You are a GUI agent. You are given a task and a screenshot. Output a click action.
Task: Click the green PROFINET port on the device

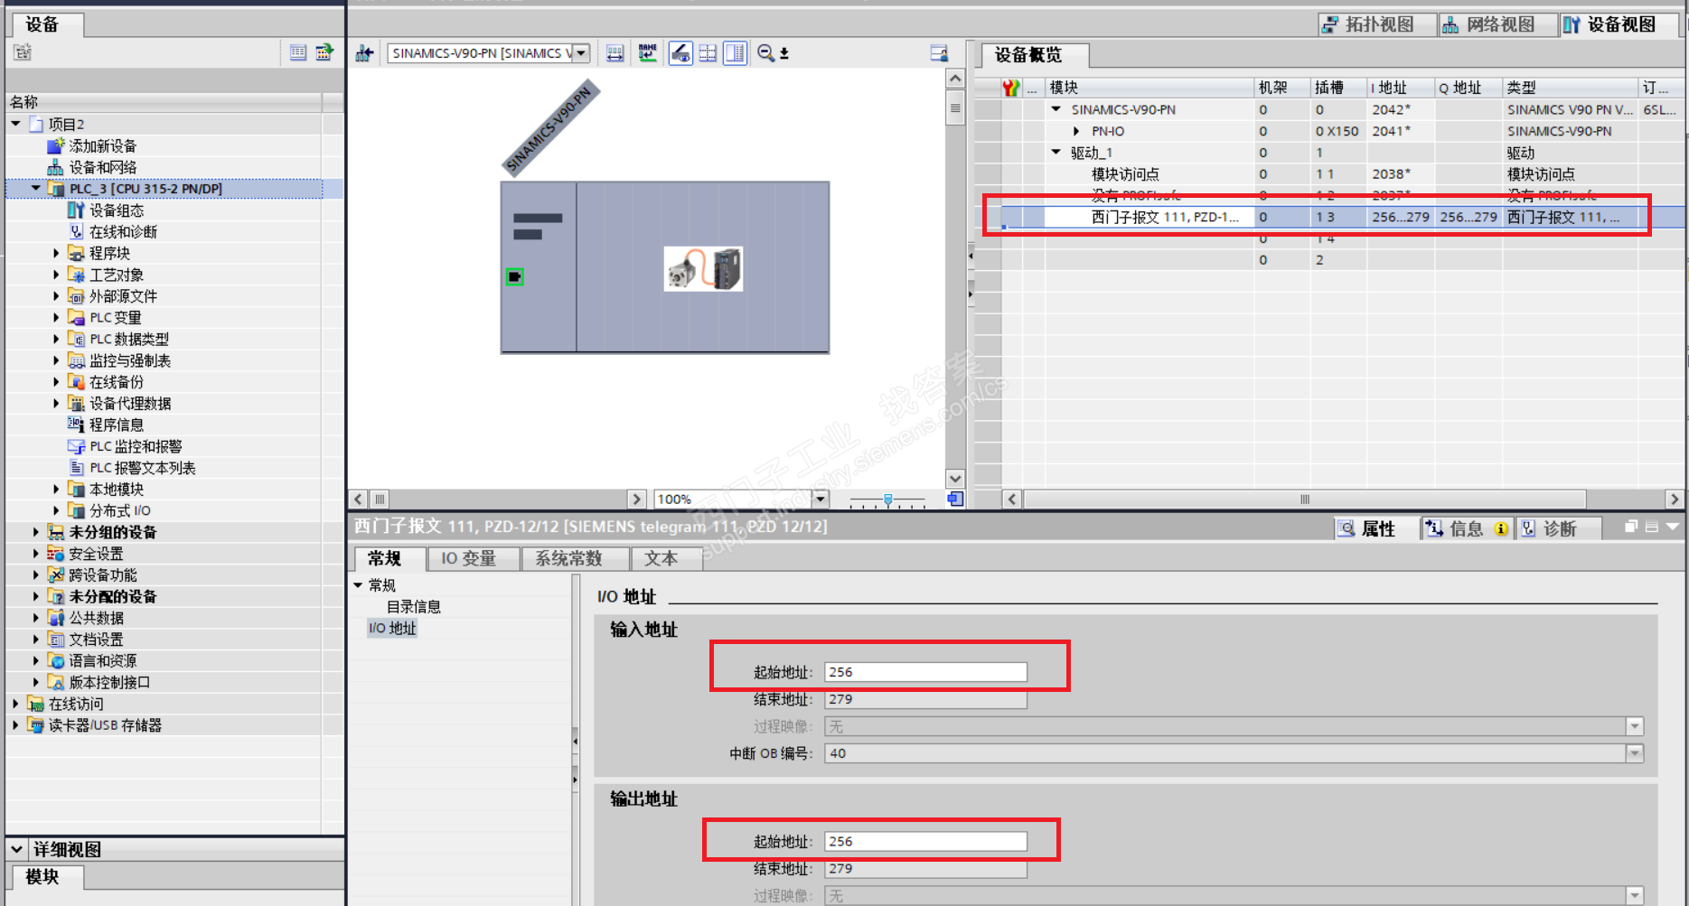(x=514, y=276)
